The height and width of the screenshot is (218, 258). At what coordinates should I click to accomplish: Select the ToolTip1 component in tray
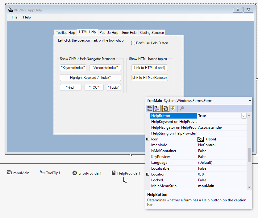50,173
